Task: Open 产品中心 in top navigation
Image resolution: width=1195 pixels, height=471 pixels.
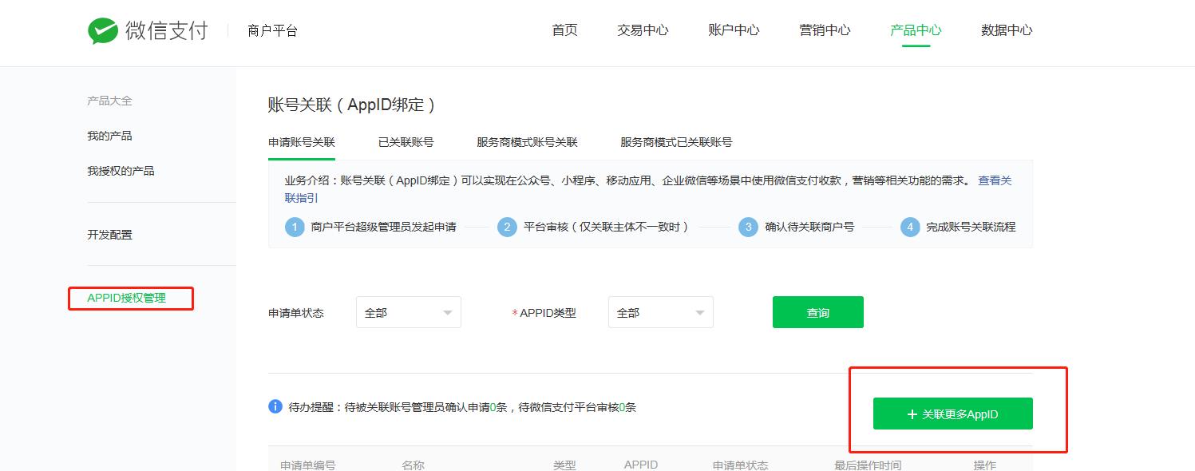Action: [916, 30]
